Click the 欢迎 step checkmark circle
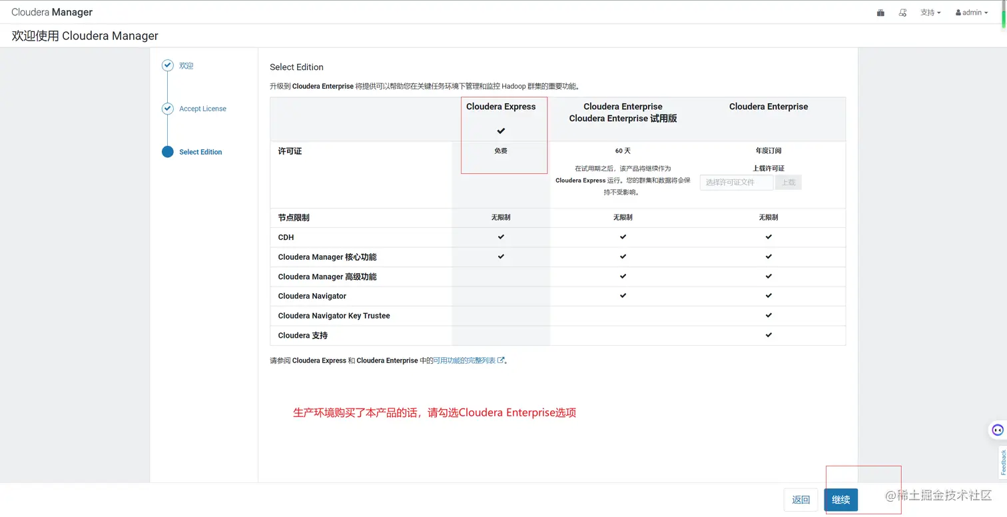The height and width of the screenshot is (517, 1007). (168, 65)
